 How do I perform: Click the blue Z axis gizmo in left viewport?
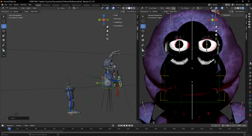pos(104,15)
